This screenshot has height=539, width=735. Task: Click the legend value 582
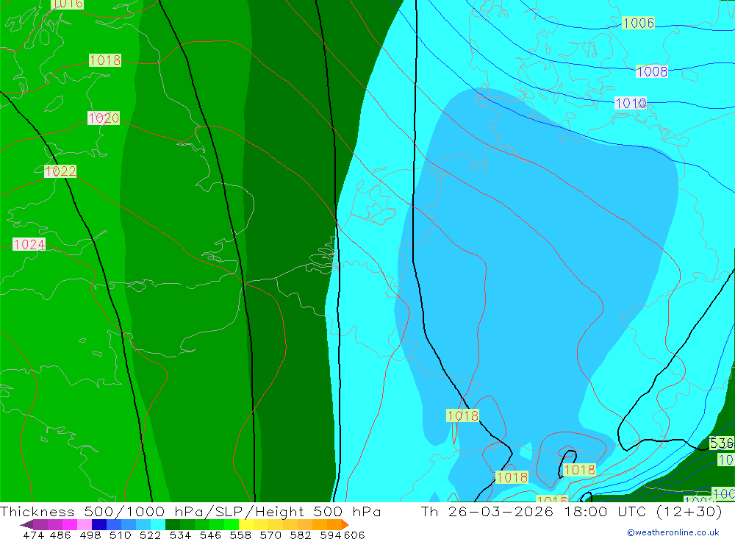301,535
